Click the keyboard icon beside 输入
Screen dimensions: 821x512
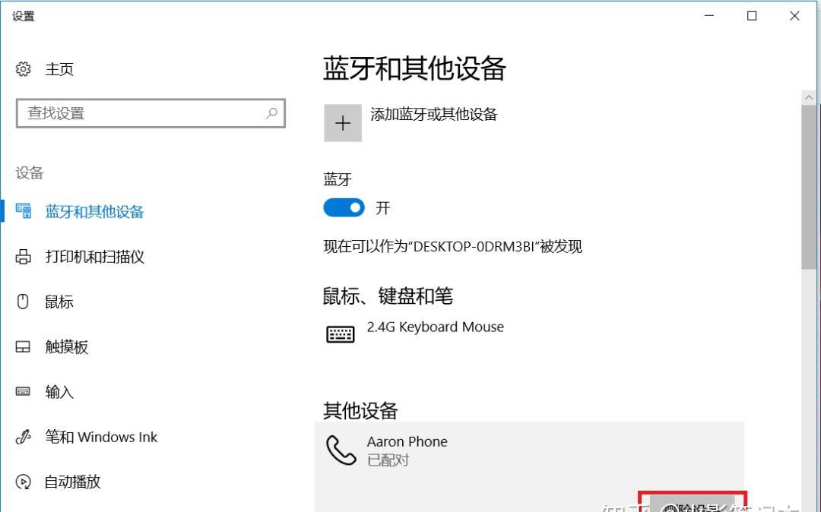(x=23, y=391)
